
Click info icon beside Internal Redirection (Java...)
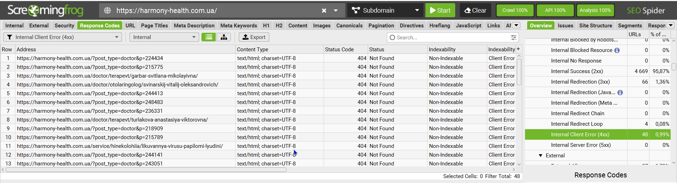620,92
